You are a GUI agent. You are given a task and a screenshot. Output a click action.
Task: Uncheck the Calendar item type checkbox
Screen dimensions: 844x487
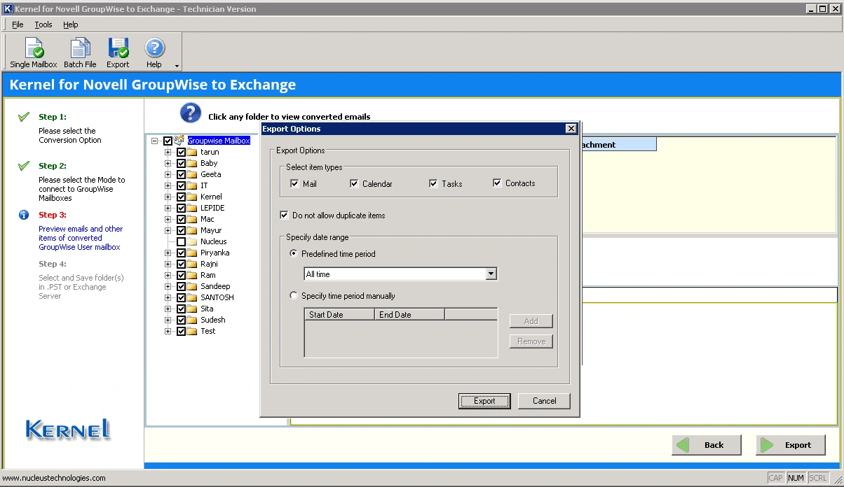[x=354, y=183]
